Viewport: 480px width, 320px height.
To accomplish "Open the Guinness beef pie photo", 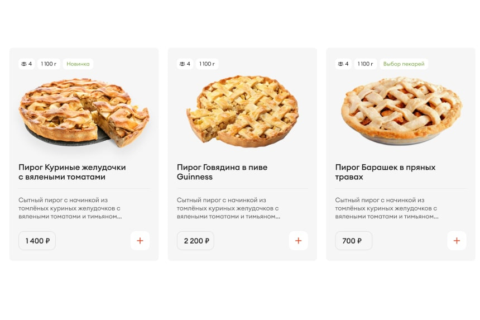I will tap(242, 112).
